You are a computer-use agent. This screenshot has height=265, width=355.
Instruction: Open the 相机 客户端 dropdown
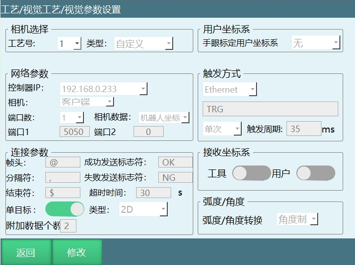pos(87,102)
